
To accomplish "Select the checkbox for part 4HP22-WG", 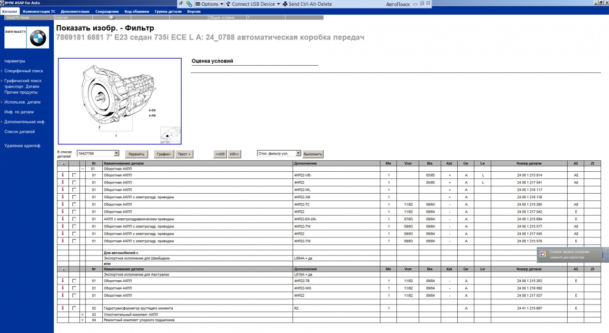I will point(74,288).
